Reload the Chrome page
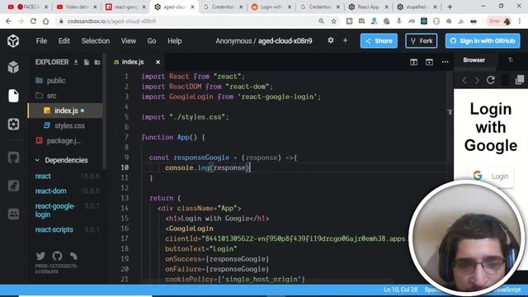 pyautogui.click(x=33, y=21)
